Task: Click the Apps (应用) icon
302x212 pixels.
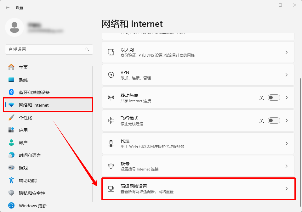Action: click(11, 130)
